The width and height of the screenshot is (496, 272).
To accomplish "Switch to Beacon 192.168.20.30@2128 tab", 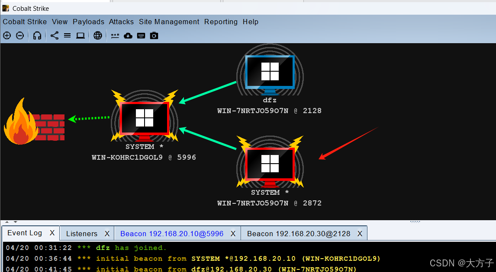I will pos(299,234).
